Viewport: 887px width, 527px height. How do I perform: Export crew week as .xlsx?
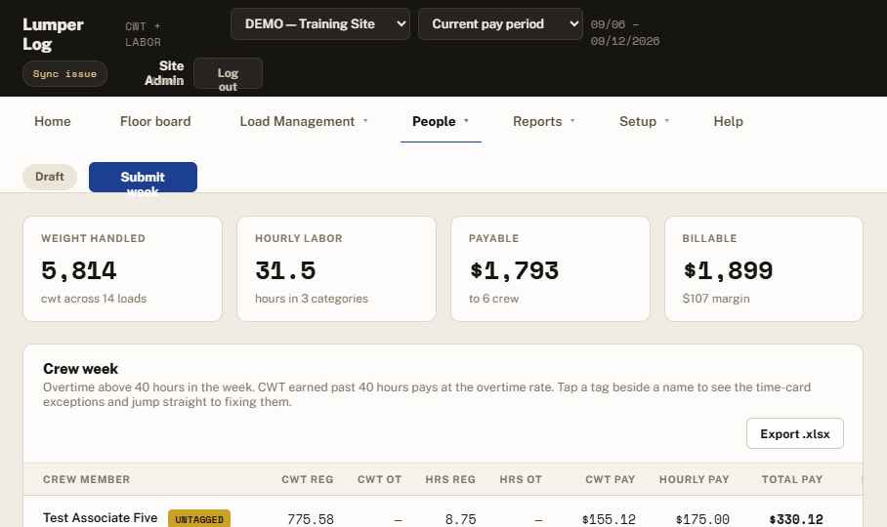coord(795,434)
